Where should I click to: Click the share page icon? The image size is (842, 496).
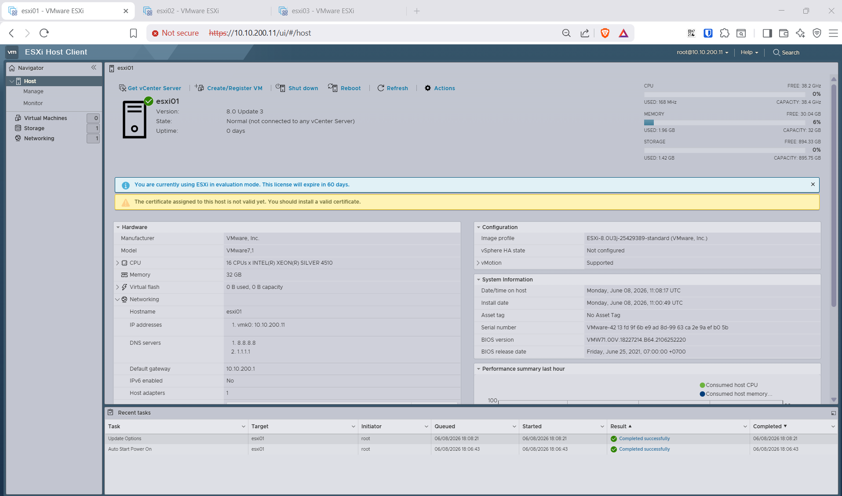(585, 33)
